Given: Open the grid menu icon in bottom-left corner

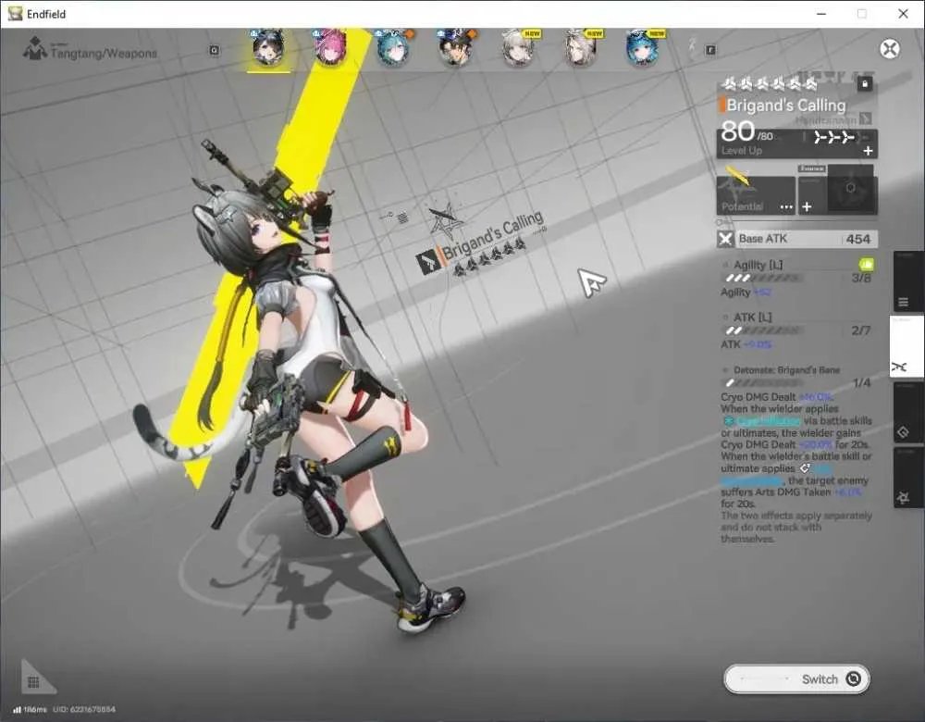Looking at the screenshot, I should 33,682.
